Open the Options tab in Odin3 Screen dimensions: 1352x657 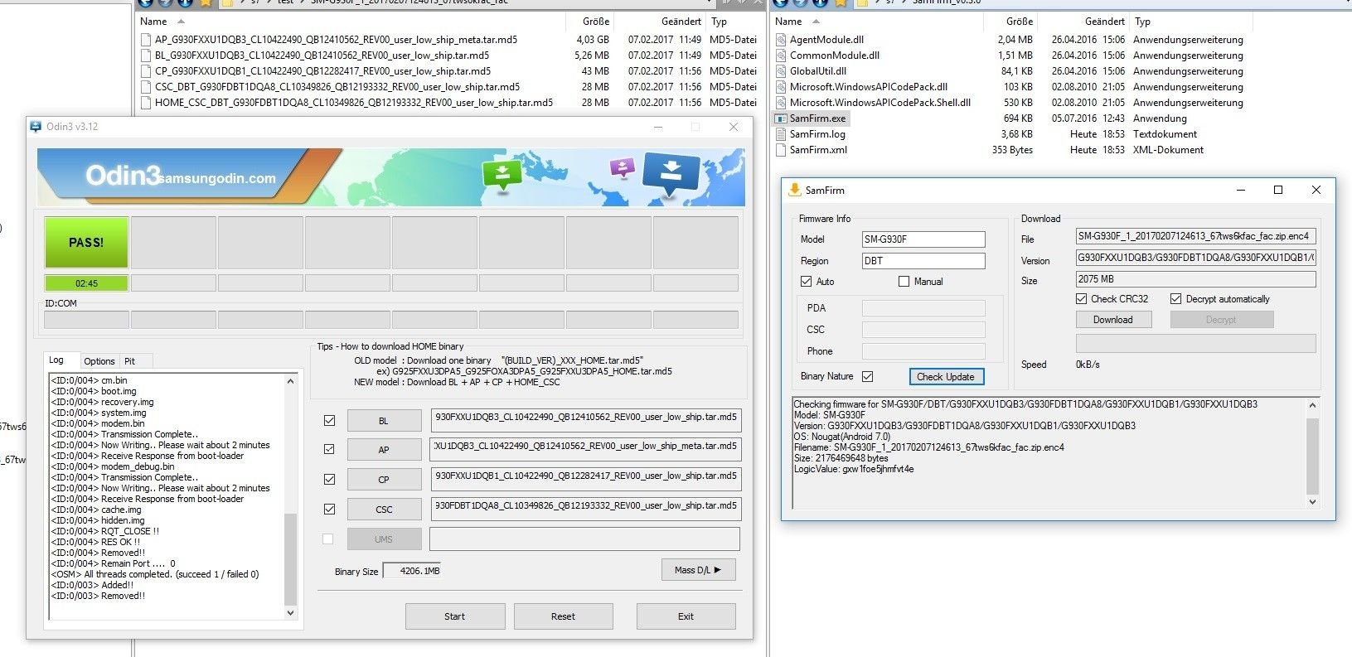point(99,361)
